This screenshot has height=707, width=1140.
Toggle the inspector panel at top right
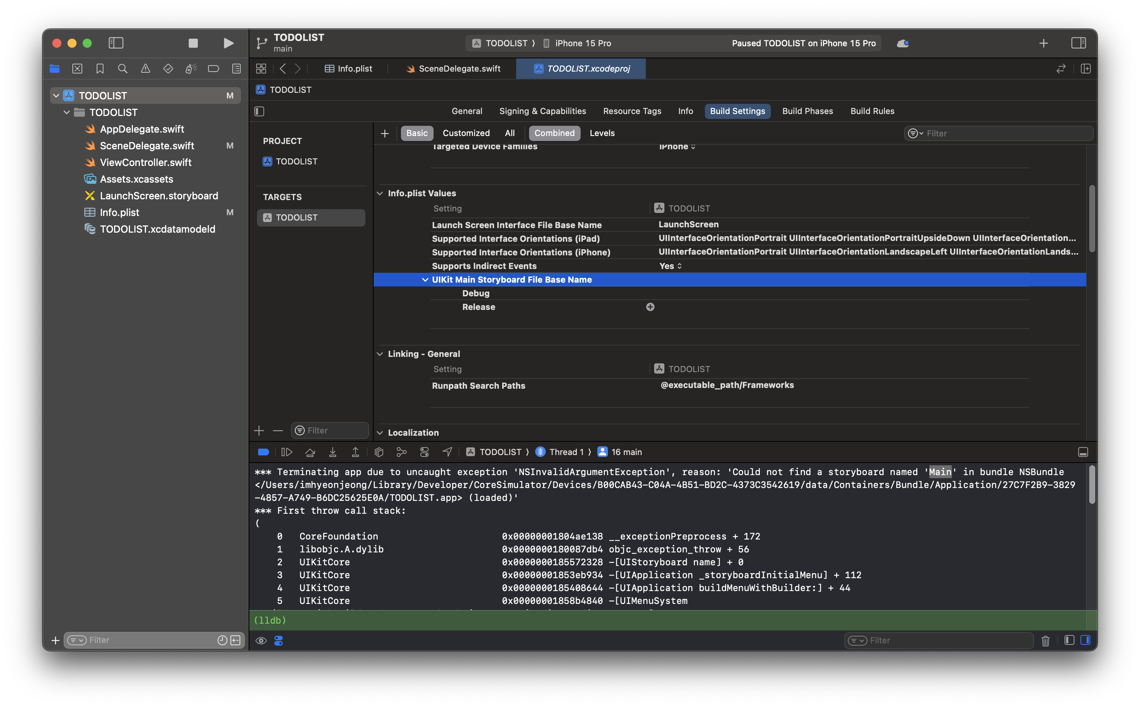click(x=1078, y=43)
